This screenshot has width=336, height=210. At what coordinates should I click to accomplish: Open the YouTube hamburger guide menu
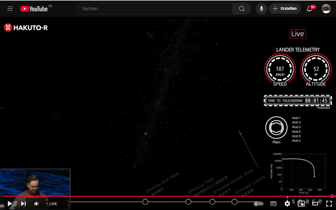(x=10, y=9)
